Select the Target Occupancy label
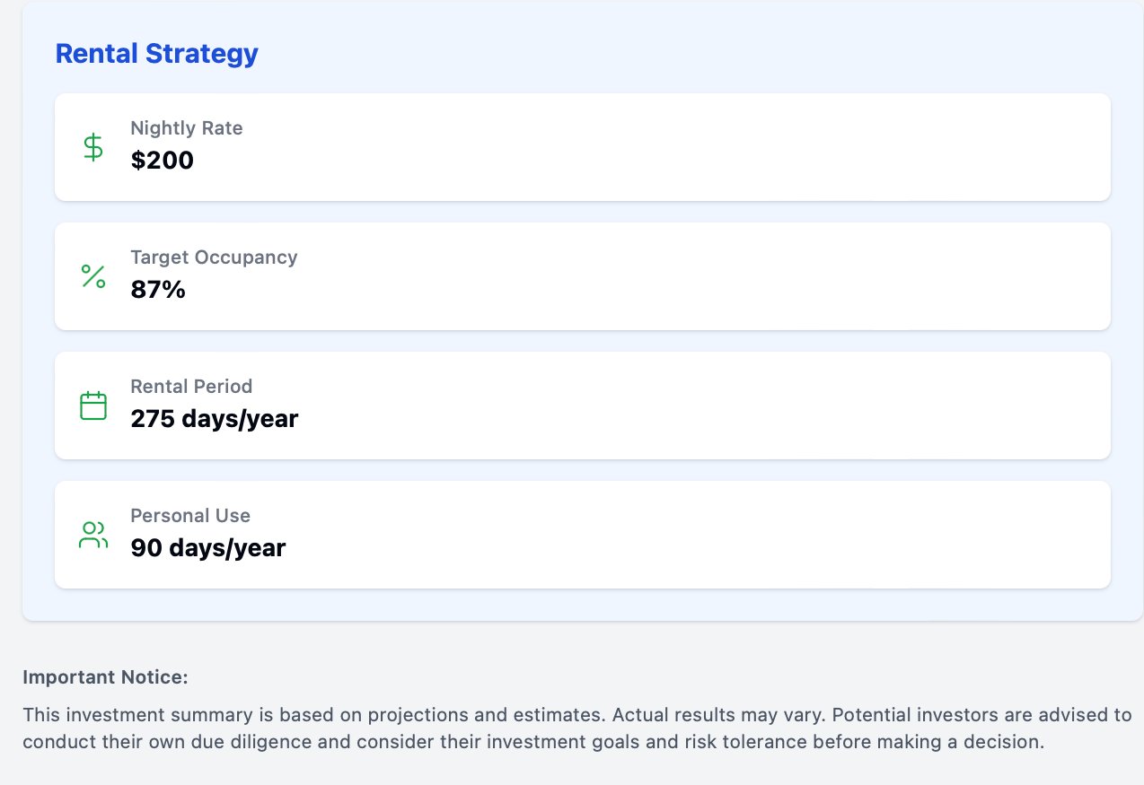1144x785 pixels. (x=214, y=257)
